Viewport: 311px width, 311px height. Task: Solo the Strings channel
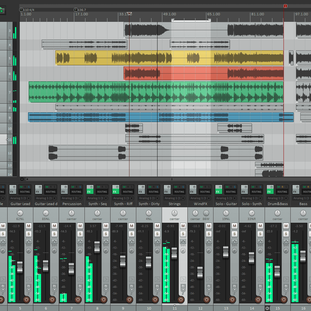point(183,234)
